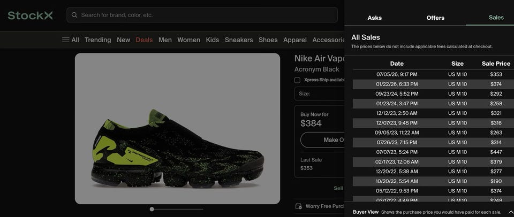Open Accessories category in navigation

point(328,40)
